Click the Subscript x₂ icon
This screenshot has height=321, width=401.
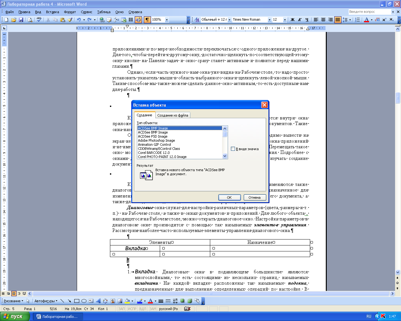click(x=391, y=20)
